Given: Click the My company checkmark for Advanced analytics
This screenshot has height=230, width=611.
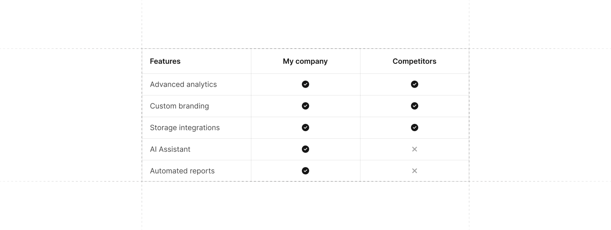Looking at the screenshot, I should click(x=305, y=84).
